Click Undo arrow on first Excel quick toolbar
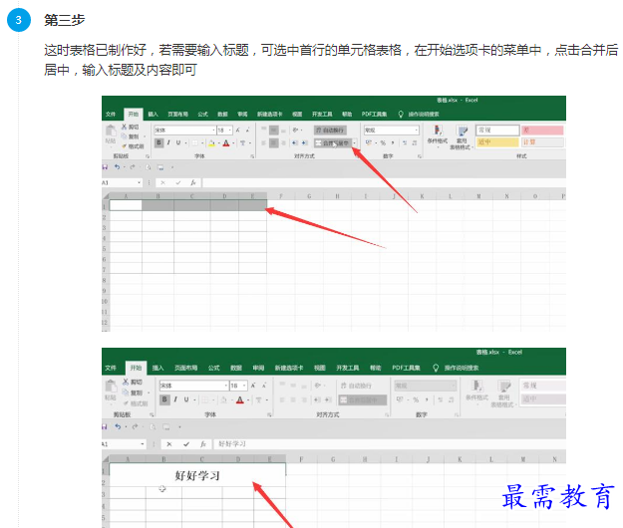623x528 pixels. point(117,167)
